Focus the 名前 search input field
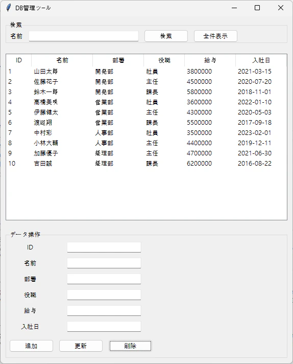 (84, 36)
